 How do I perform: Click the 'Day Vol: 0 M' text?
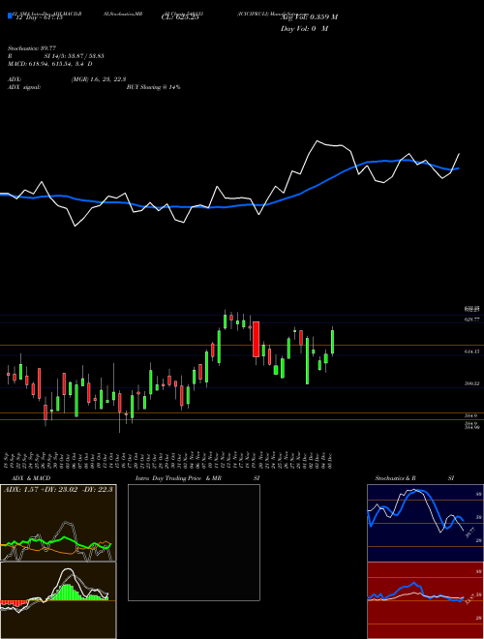point(305,29)
